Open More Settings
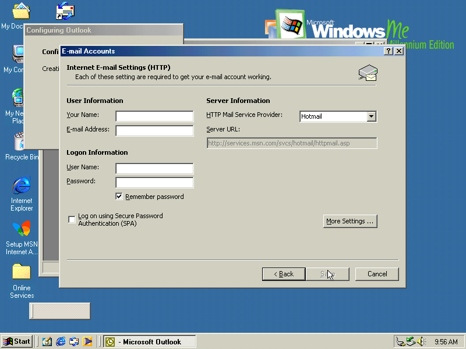Viewport: 466px width, 349px height. point(350,221)
